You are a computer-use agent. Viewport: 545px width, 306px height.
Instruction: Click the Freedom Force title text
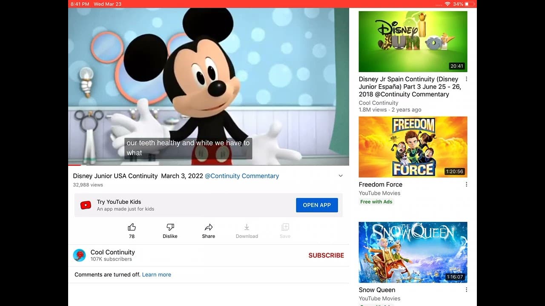coord(381,184)
